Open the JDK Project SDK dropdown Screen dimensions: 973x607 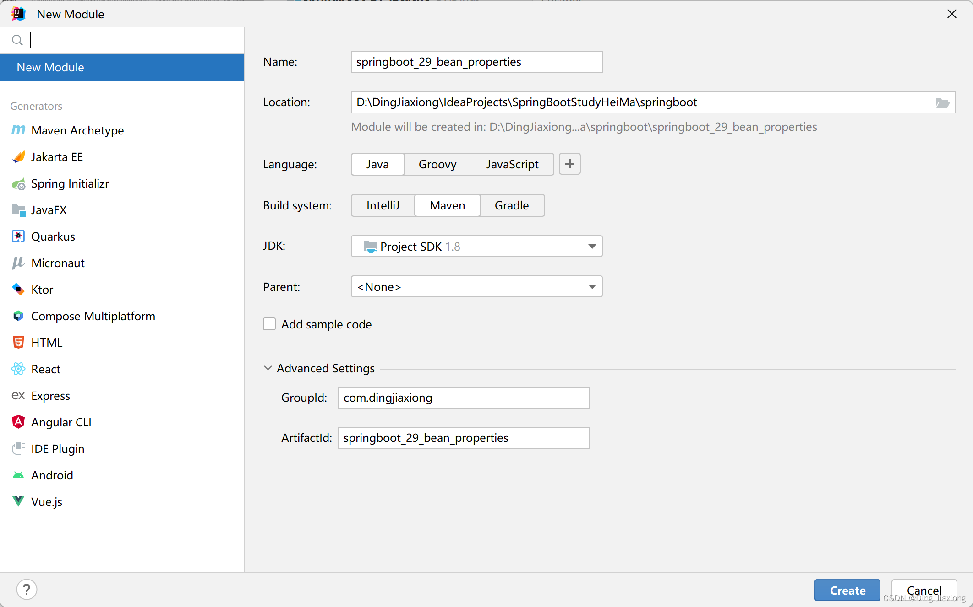pos(476,247)
